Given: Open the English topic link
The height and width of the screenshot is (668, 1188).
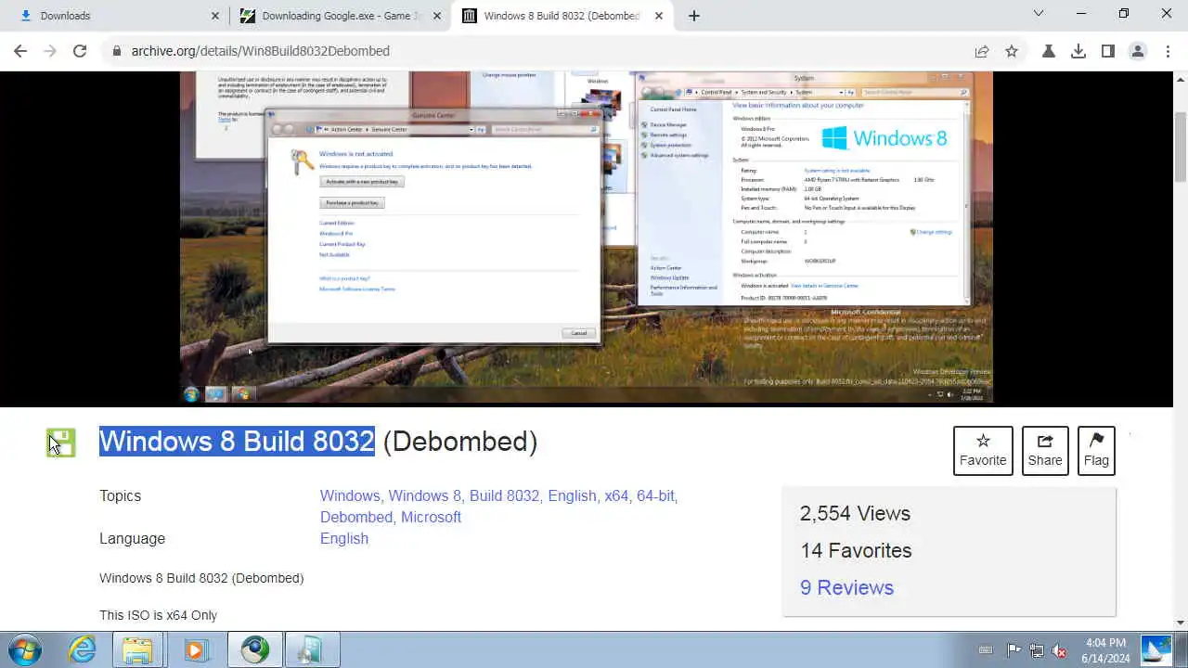Looking at the screenshot, I should (572, 495).
